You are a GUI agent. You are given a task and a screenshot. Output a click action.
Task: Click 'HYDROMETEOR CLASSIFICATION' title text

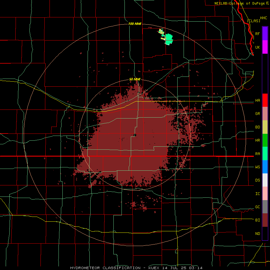click(105, 268)
